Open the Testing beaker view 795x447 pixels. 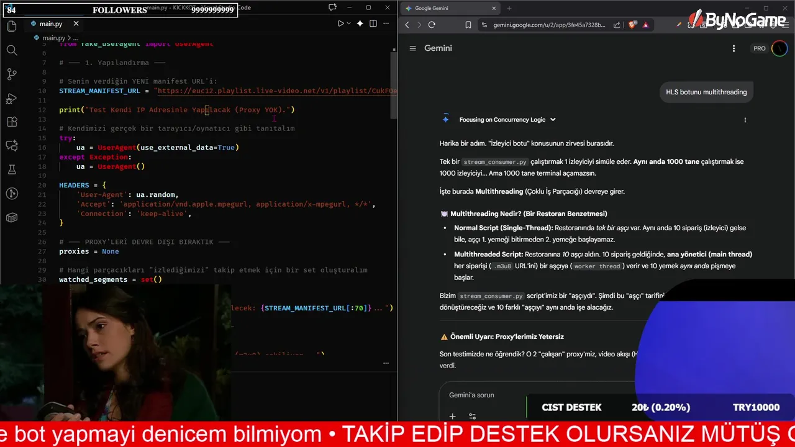[x=12, y=169]
